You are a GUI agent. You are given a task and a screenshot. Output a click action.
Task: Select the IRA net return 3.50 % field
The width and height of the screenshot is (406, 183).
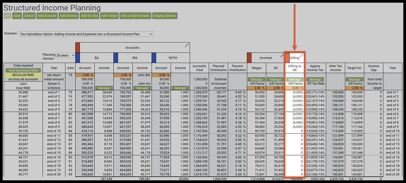click(123, 75)
